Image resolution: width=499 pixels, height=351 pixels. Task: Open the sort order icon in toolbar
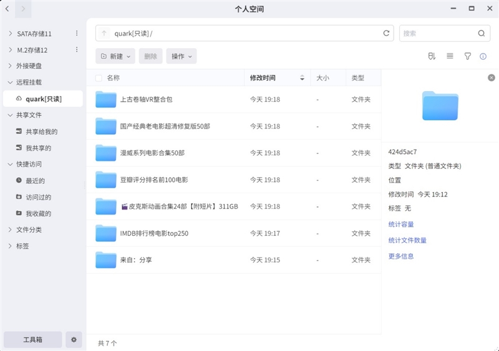(432, 56)
